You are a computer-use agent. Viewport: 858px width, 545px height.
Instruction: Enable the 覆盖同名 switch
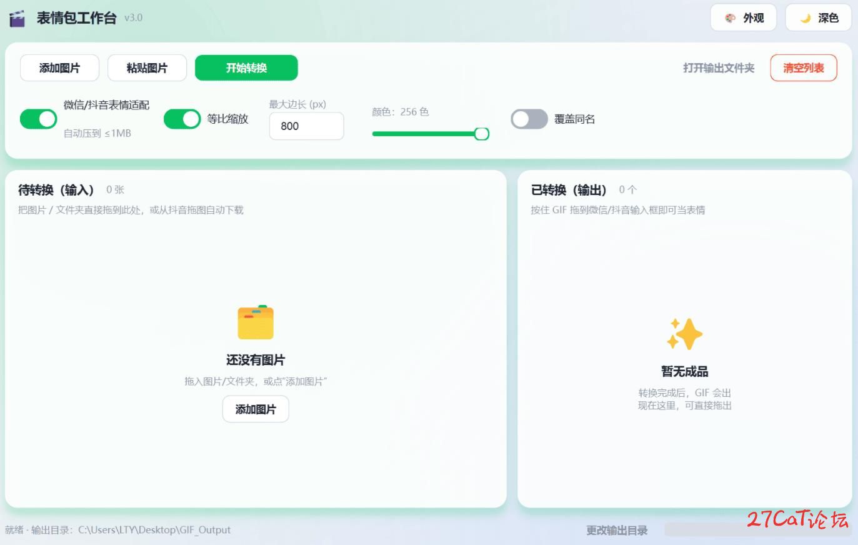click(x=529, y=119)
